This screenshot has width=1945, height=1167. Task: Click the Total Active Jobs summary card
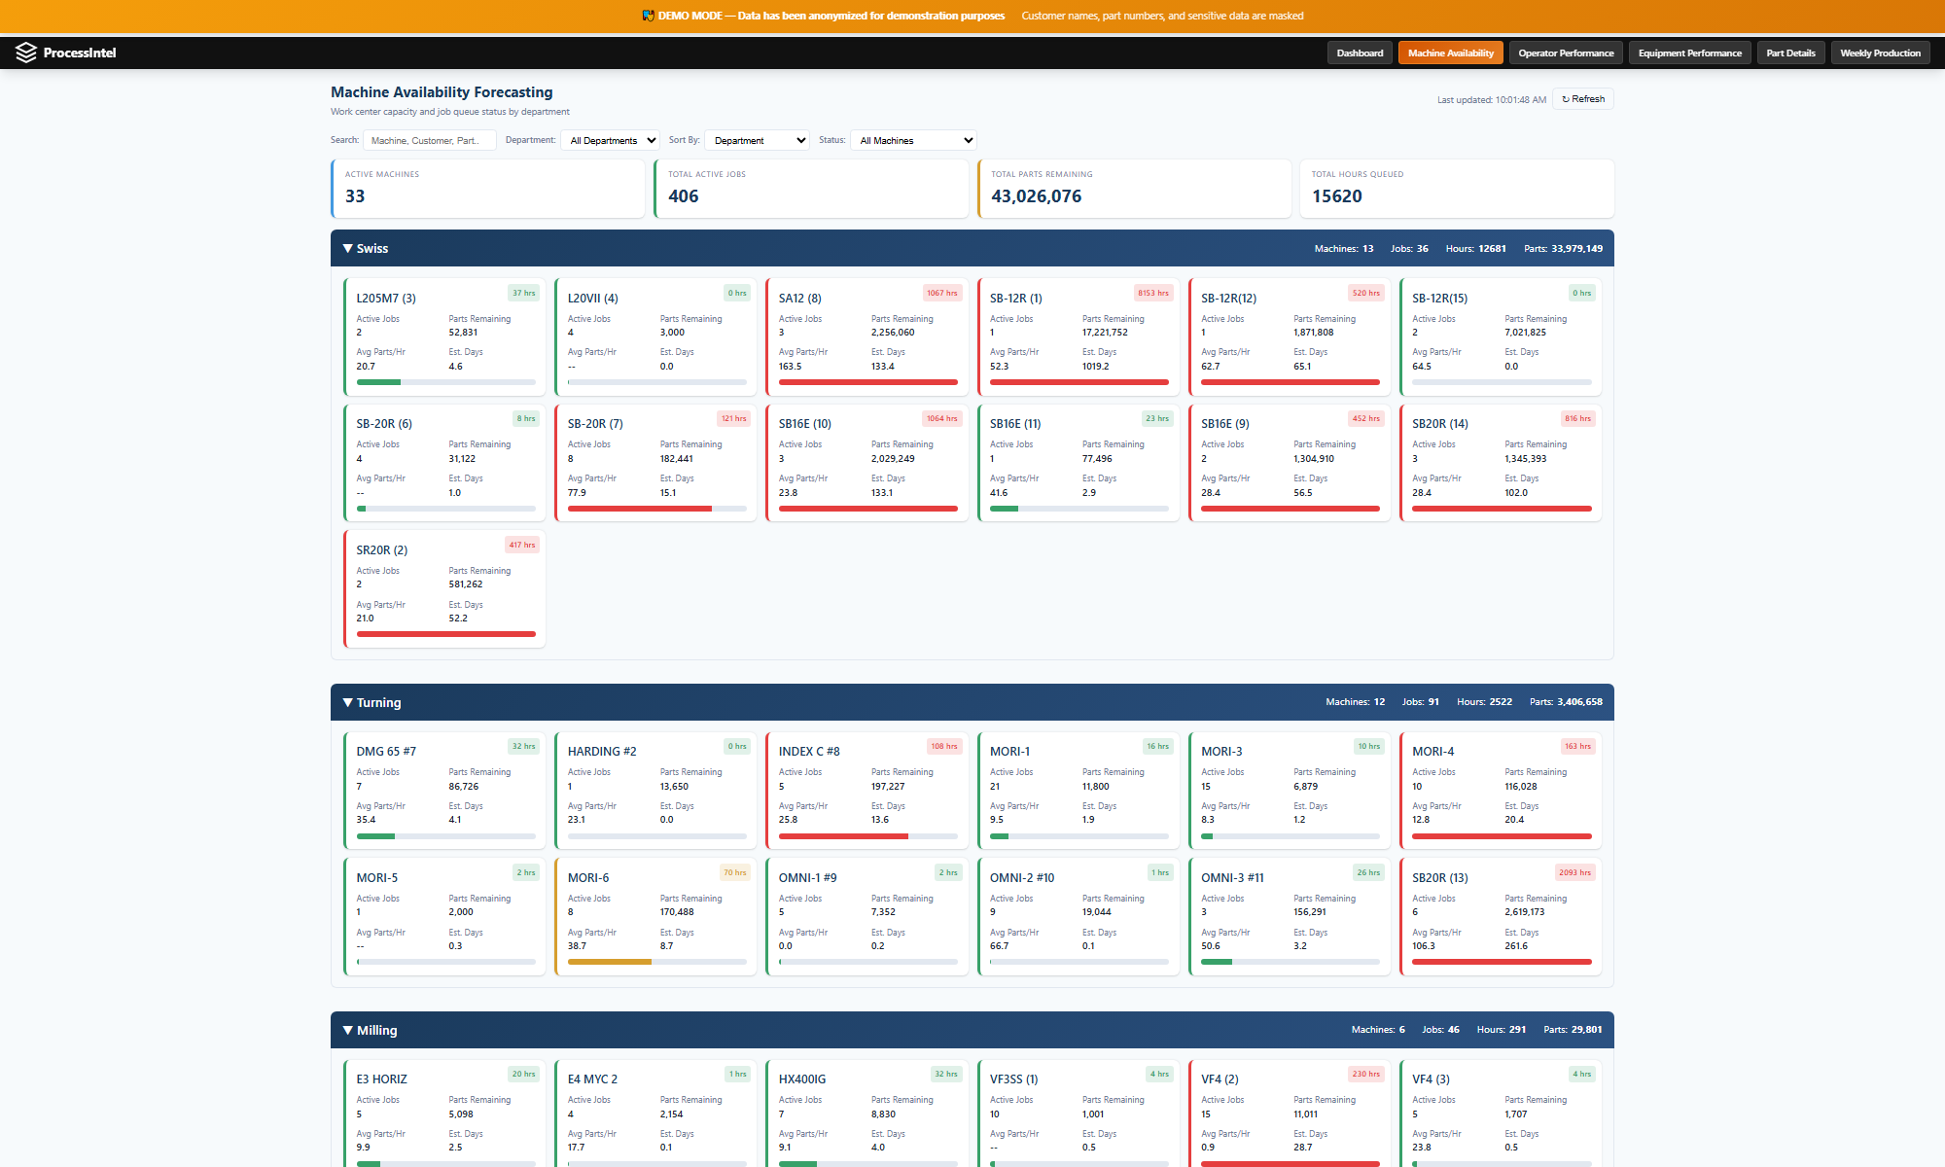(x=812, y=188)
